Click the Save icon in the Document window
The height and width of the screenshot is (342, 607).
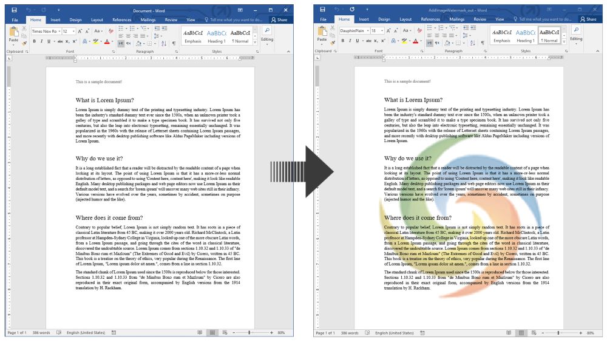pyautogui.click(x=14, y=10)
